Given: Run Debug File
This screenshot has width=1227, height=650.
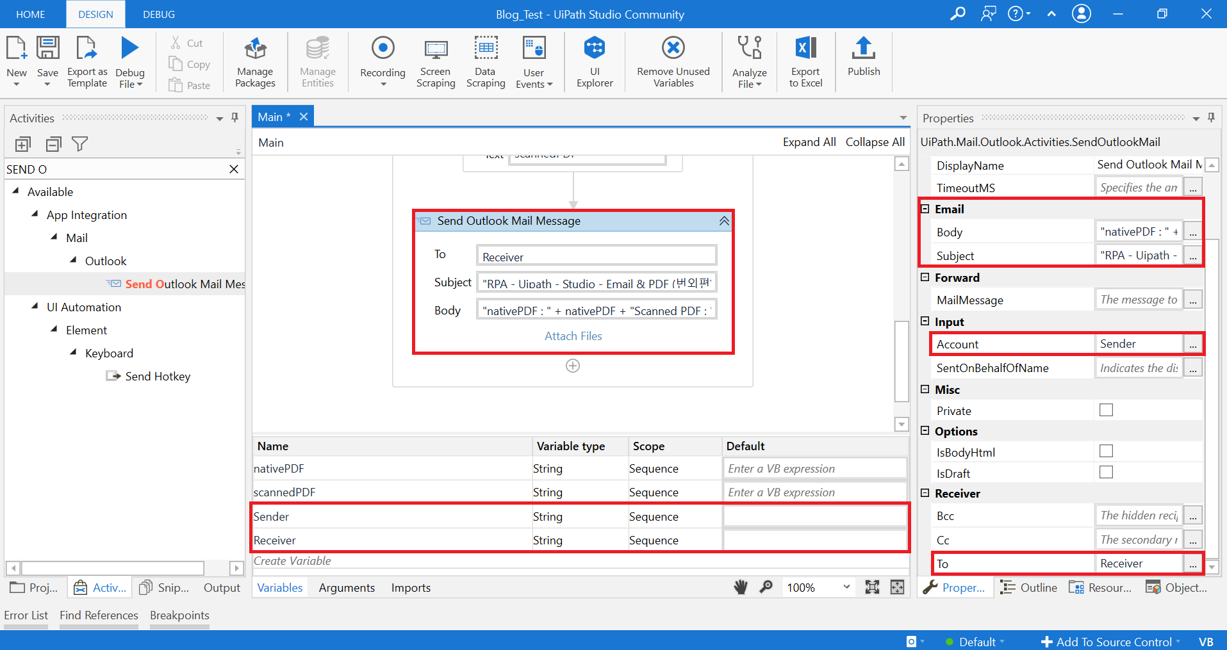Looking at the screenshot, I should (x=130, y=62).
